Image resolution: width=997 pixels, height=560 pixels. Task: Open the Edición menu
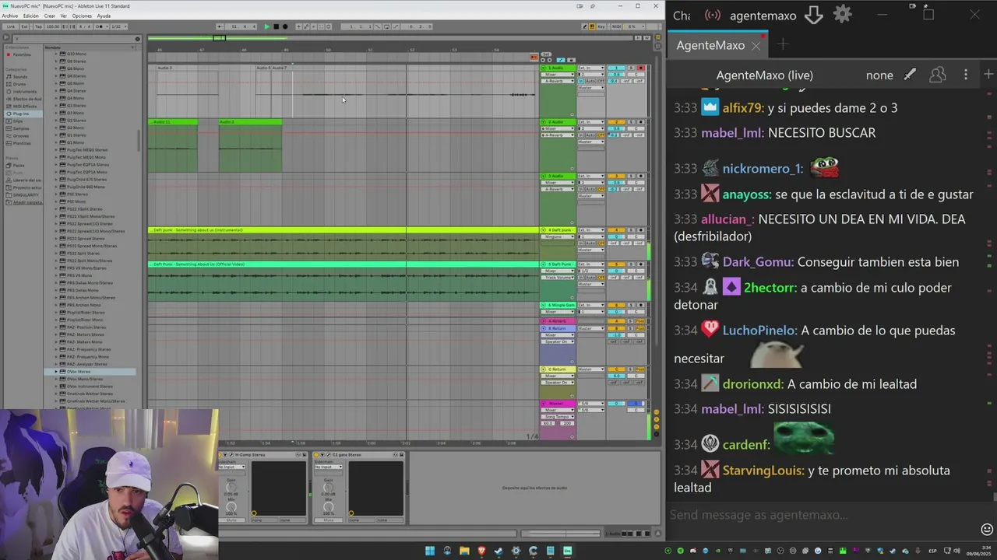30,16
